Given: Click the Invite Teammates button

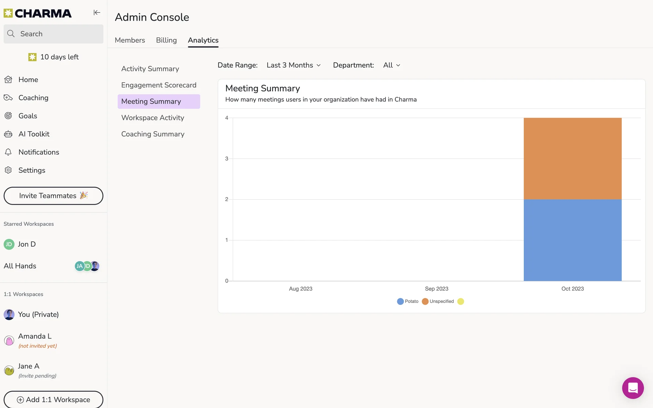Looking at the screenshot, I should pyautogui.click(x=53, y=196).
